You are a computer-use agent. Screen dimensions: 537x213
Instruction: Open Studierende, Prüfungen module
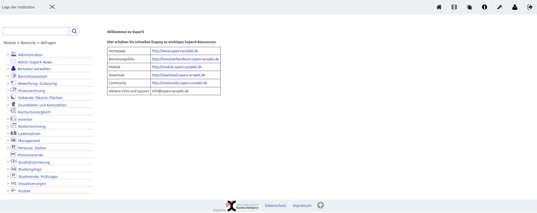point(38,177)
